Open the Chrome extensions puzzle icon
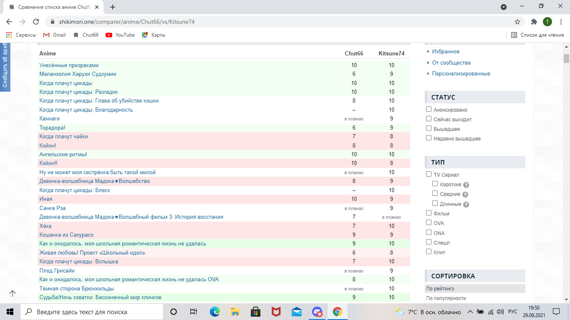The height and width of the screenshot is (320, 570). pyautogui.click(x=534, y=22)
